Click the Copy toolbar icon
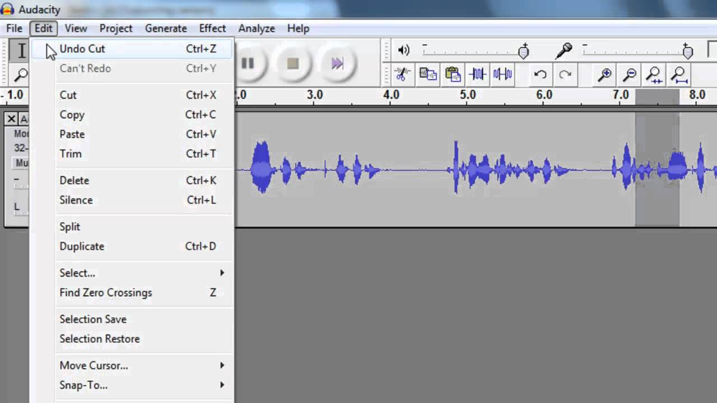This screenshot has width=717, height=403. click(428, 74)
